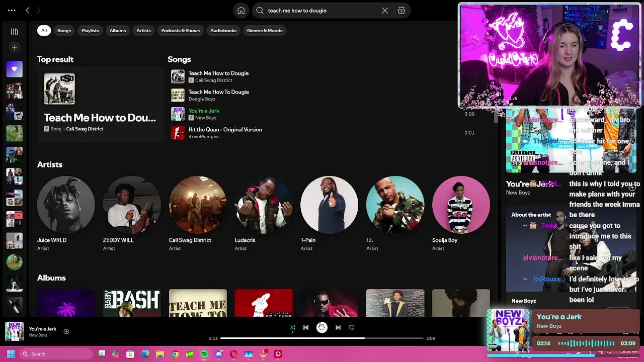Open the Windows Start menu
The height and width of the screenshot is (362, 644).
click(x=11, y=354)
